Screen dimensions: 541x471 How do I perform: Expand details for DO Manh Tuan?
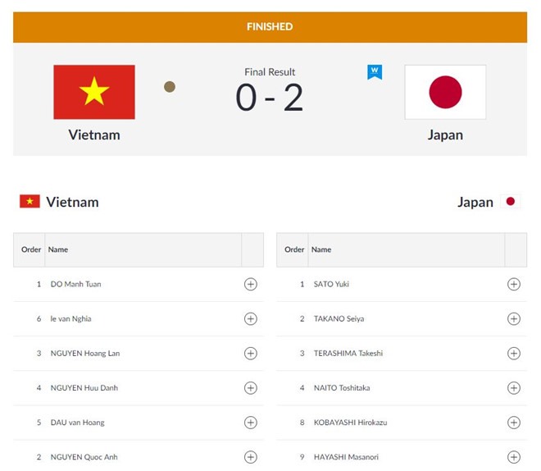pos(251,284)
